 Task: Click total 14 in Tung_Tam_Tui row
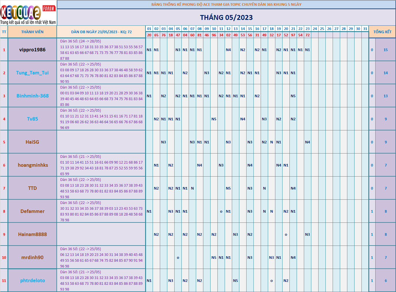click(x=386, y=73)
